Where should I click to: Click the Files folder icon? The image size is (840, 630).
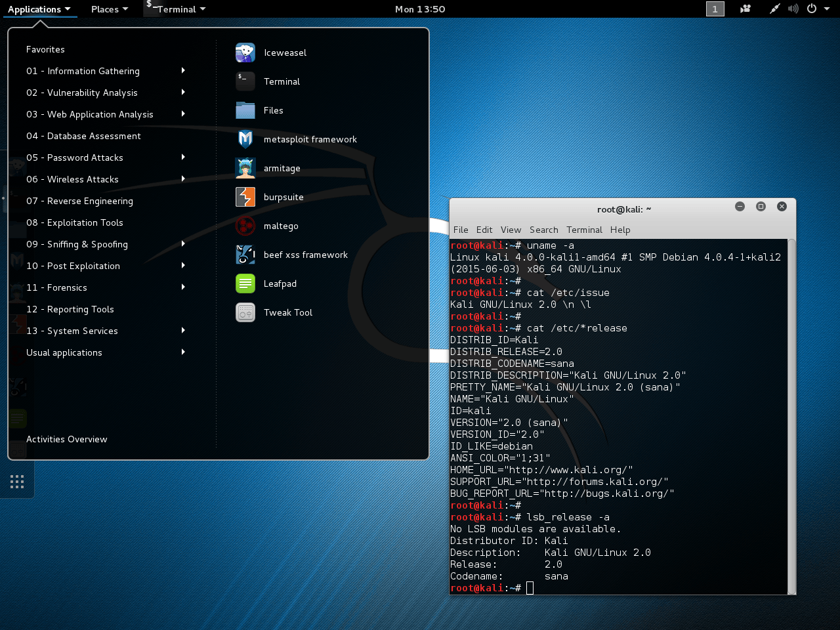coord(245,110)
